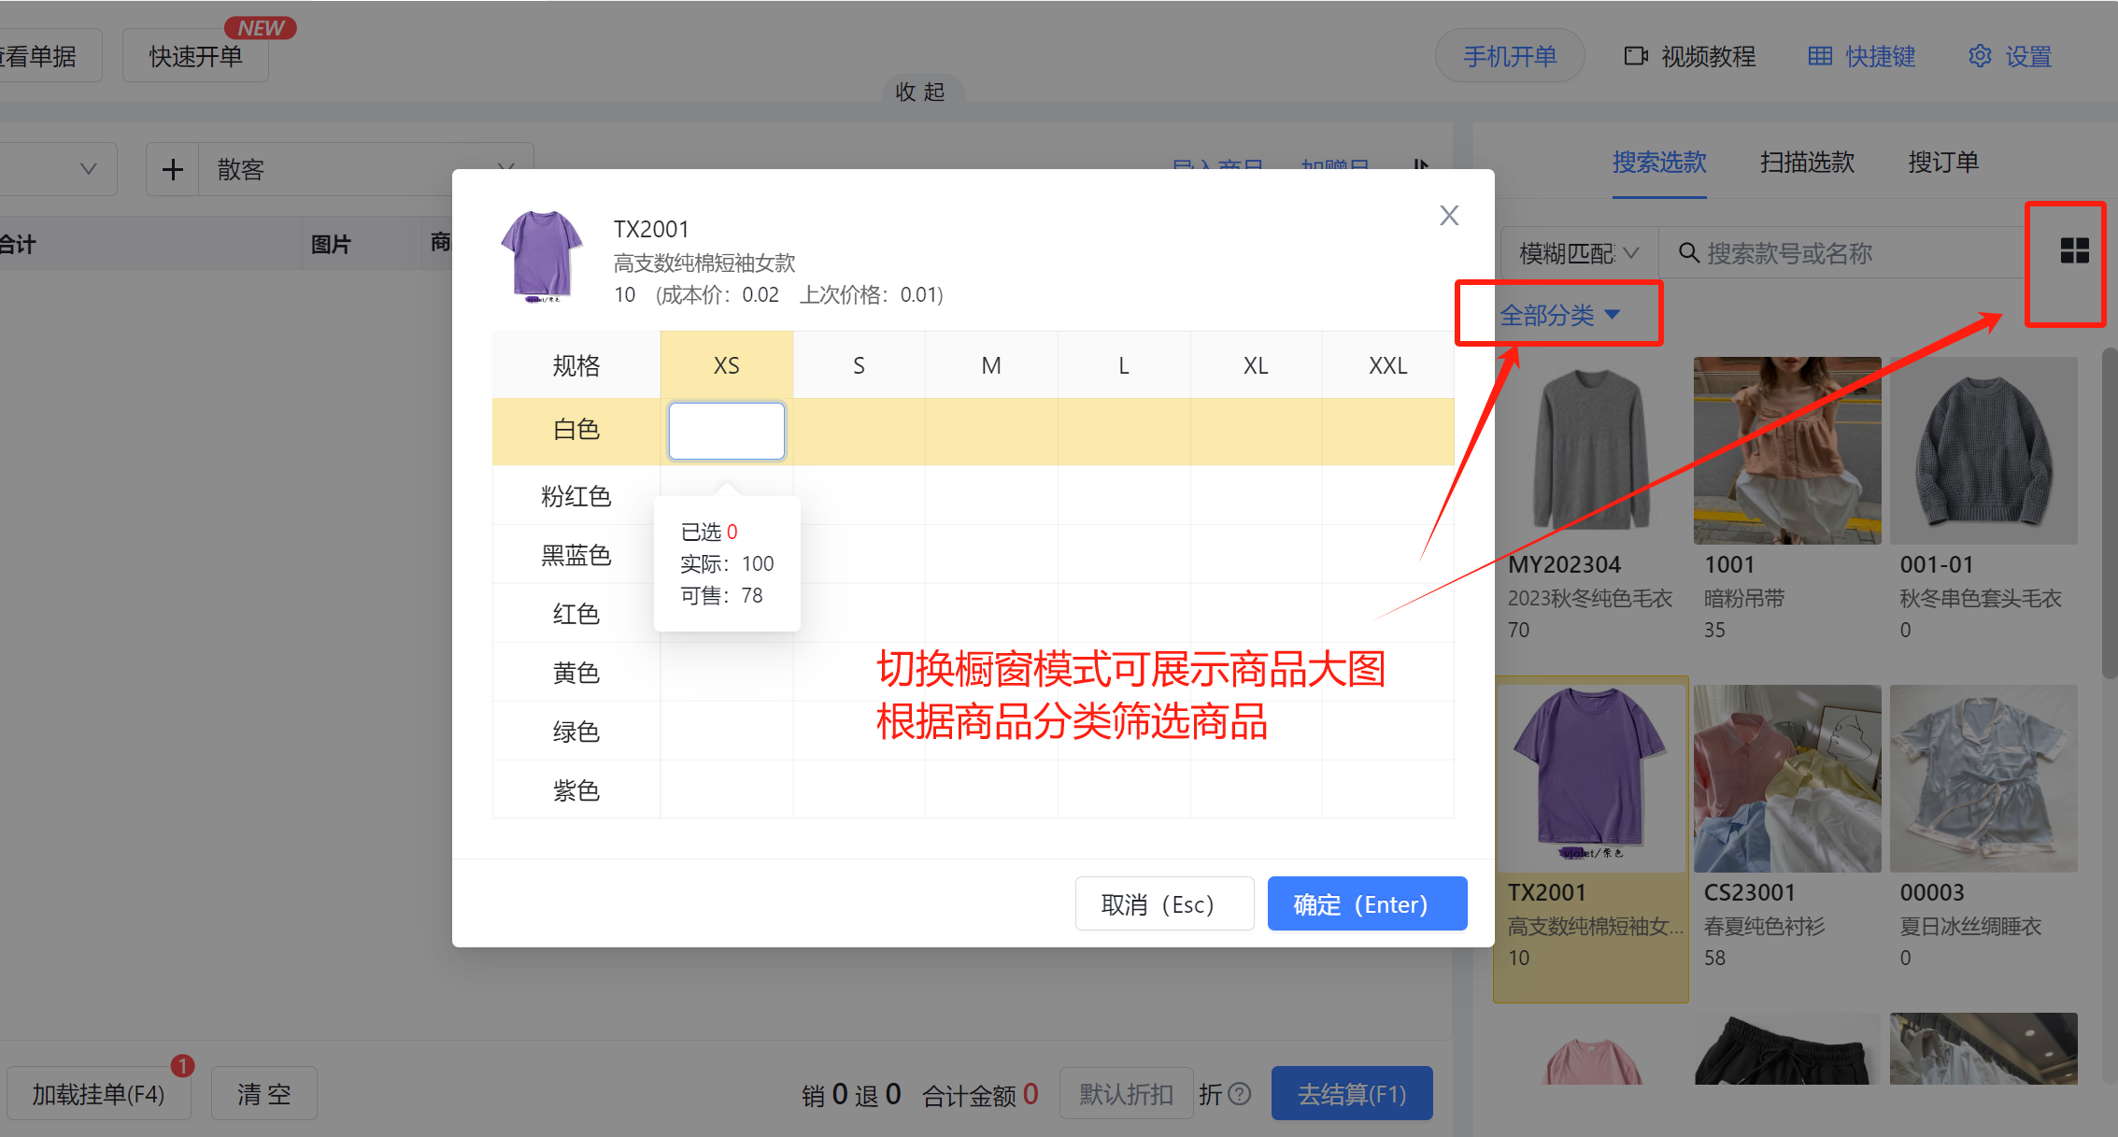The height and width of the screenshot is (1137, 2118).
Task: Open the 散客 customer dropdown
Action: pos(365,169)
